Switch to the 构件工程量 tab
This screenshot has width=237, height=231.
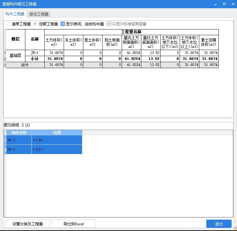15,14
